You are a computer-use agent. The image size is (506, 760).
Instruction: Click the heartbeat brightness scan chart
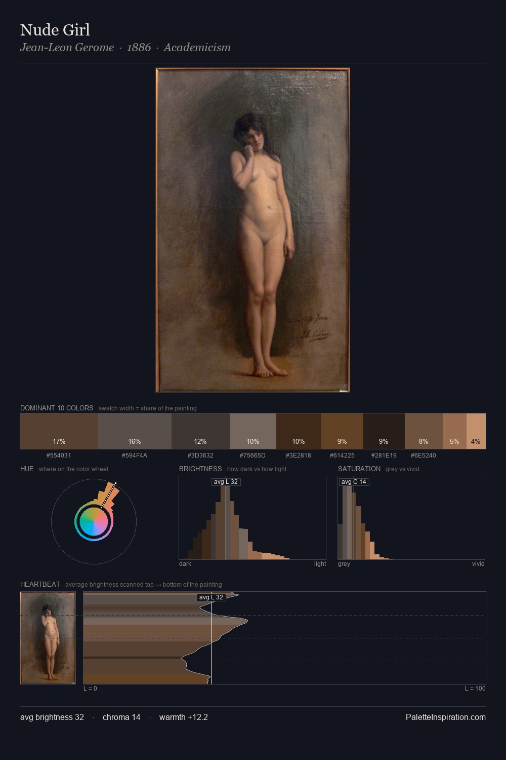(x=284, y=638)
